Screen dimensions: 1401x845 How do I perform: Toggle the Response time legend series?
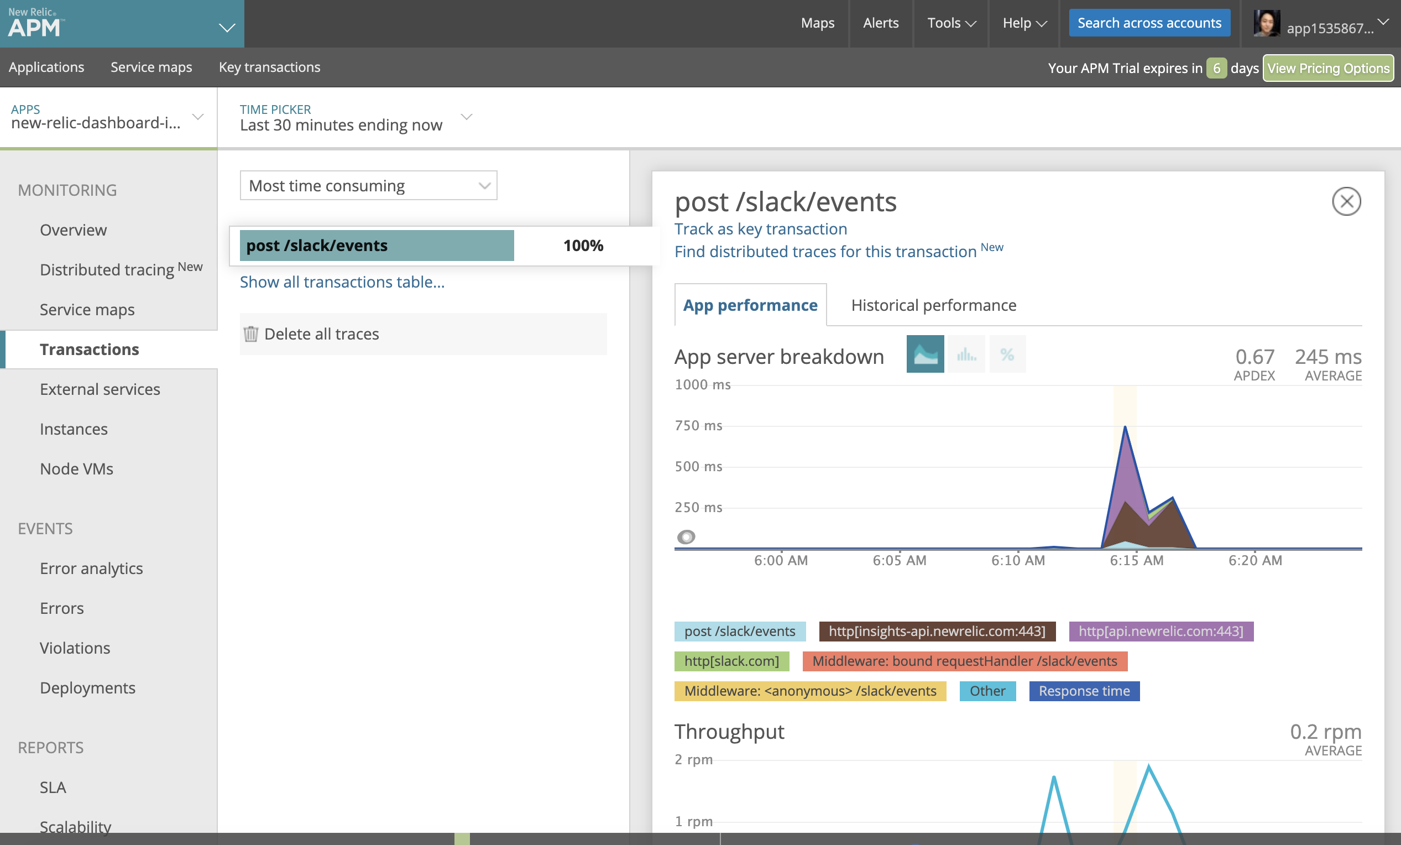point(1084,691)
